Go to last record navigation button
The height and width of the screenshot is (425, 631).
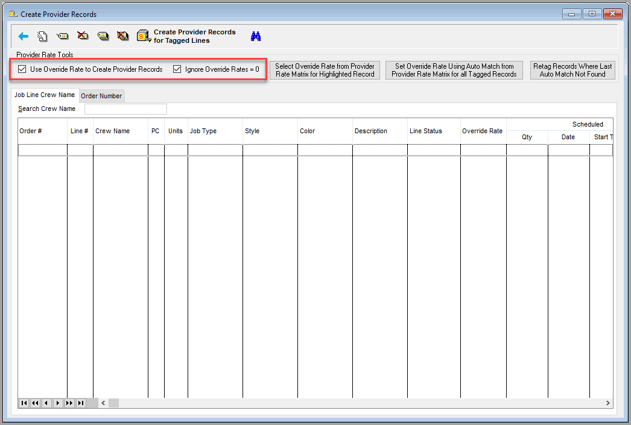click(x=81, y=403)
